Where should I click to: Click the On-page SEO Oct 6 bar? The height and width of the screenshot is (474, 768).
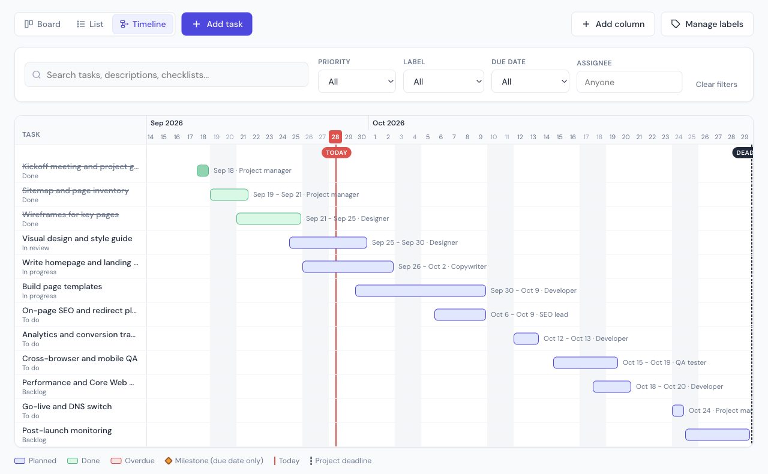(460, 314)
